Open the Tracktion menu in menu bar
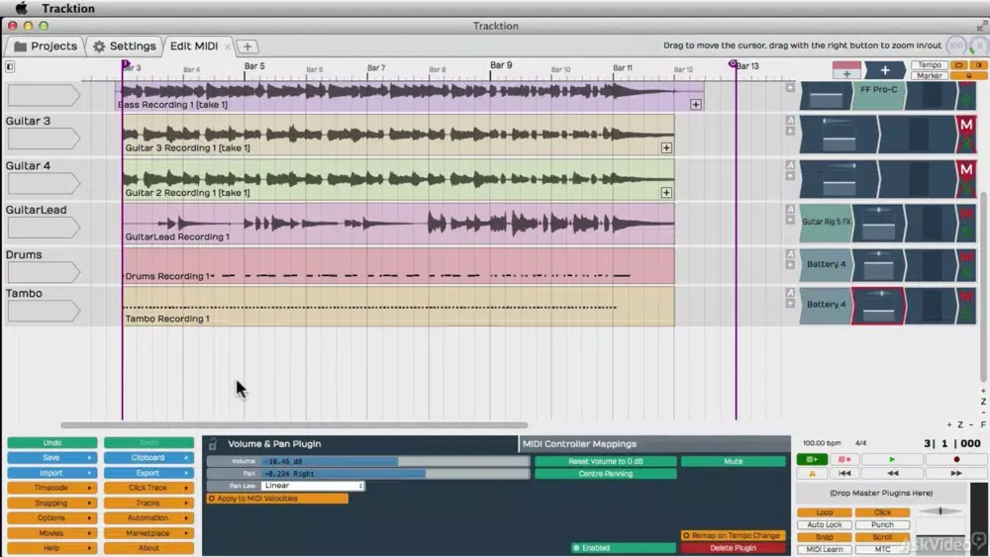The height and width of the screenshot is (557, 990). tap(68, 8)
